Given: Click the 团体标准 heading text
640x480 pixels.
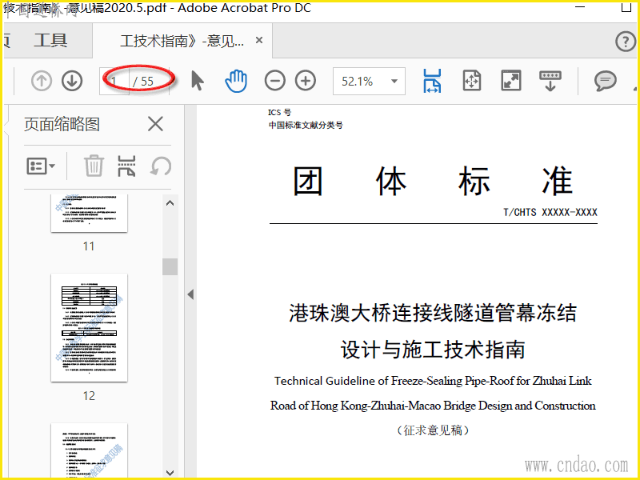Looking at the screenshot, I should click(434, 182).
